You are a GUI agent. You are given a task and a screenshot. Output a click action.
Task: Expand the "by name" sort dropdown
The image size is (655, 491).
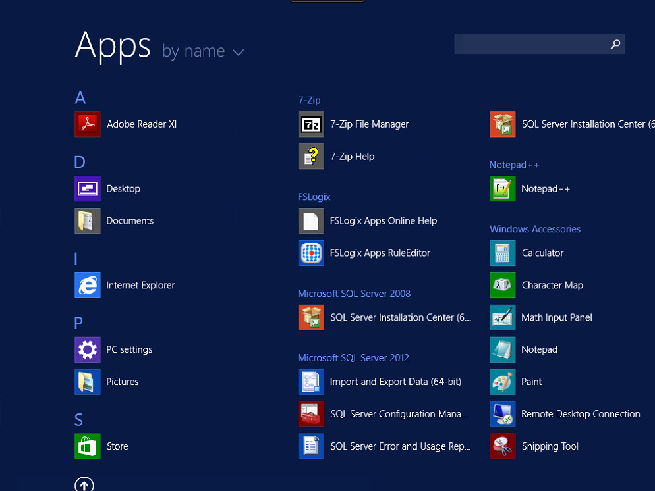[203, 51]
